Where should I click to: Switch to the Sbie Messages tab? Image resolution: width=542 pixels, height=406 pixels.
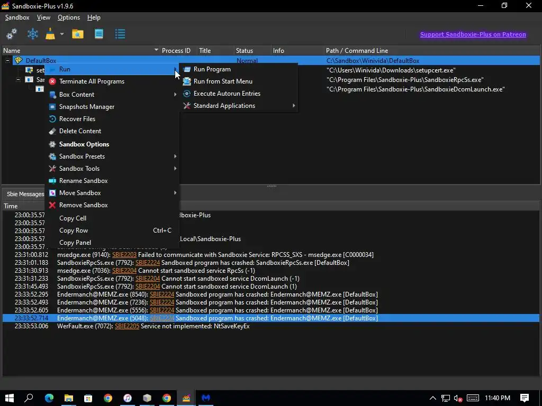pyautogui.click(x=24, y=194)
